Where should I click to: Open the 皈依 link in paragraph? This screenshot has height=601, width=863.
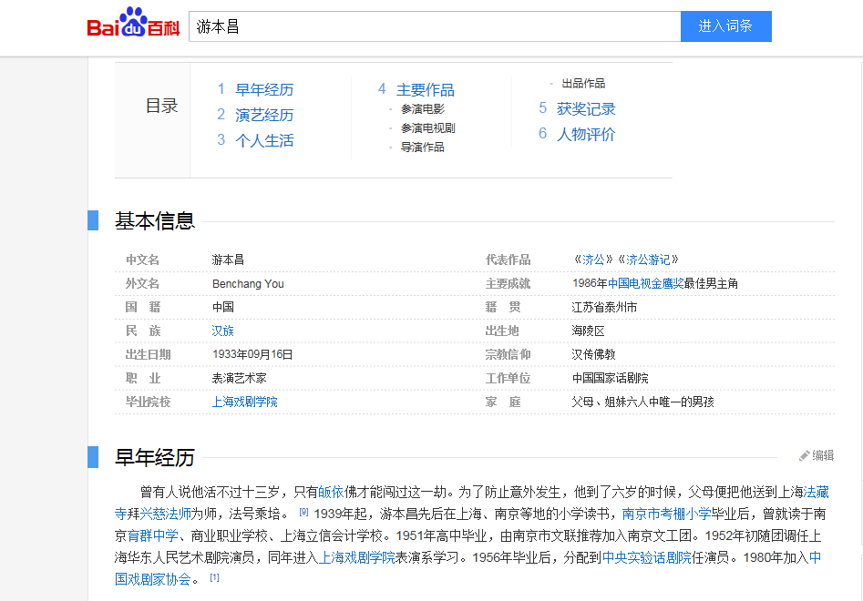coord(331,492)
